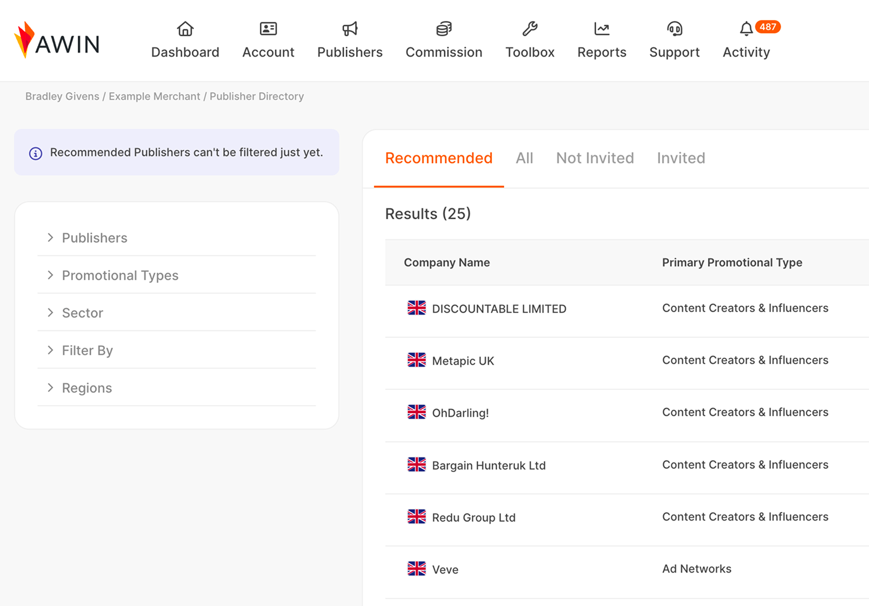Open DISCOUNTABLE LIMITED publisher
Image resolution: width=869 pixels, height=606 pixels.
click(x=499, y=309)
